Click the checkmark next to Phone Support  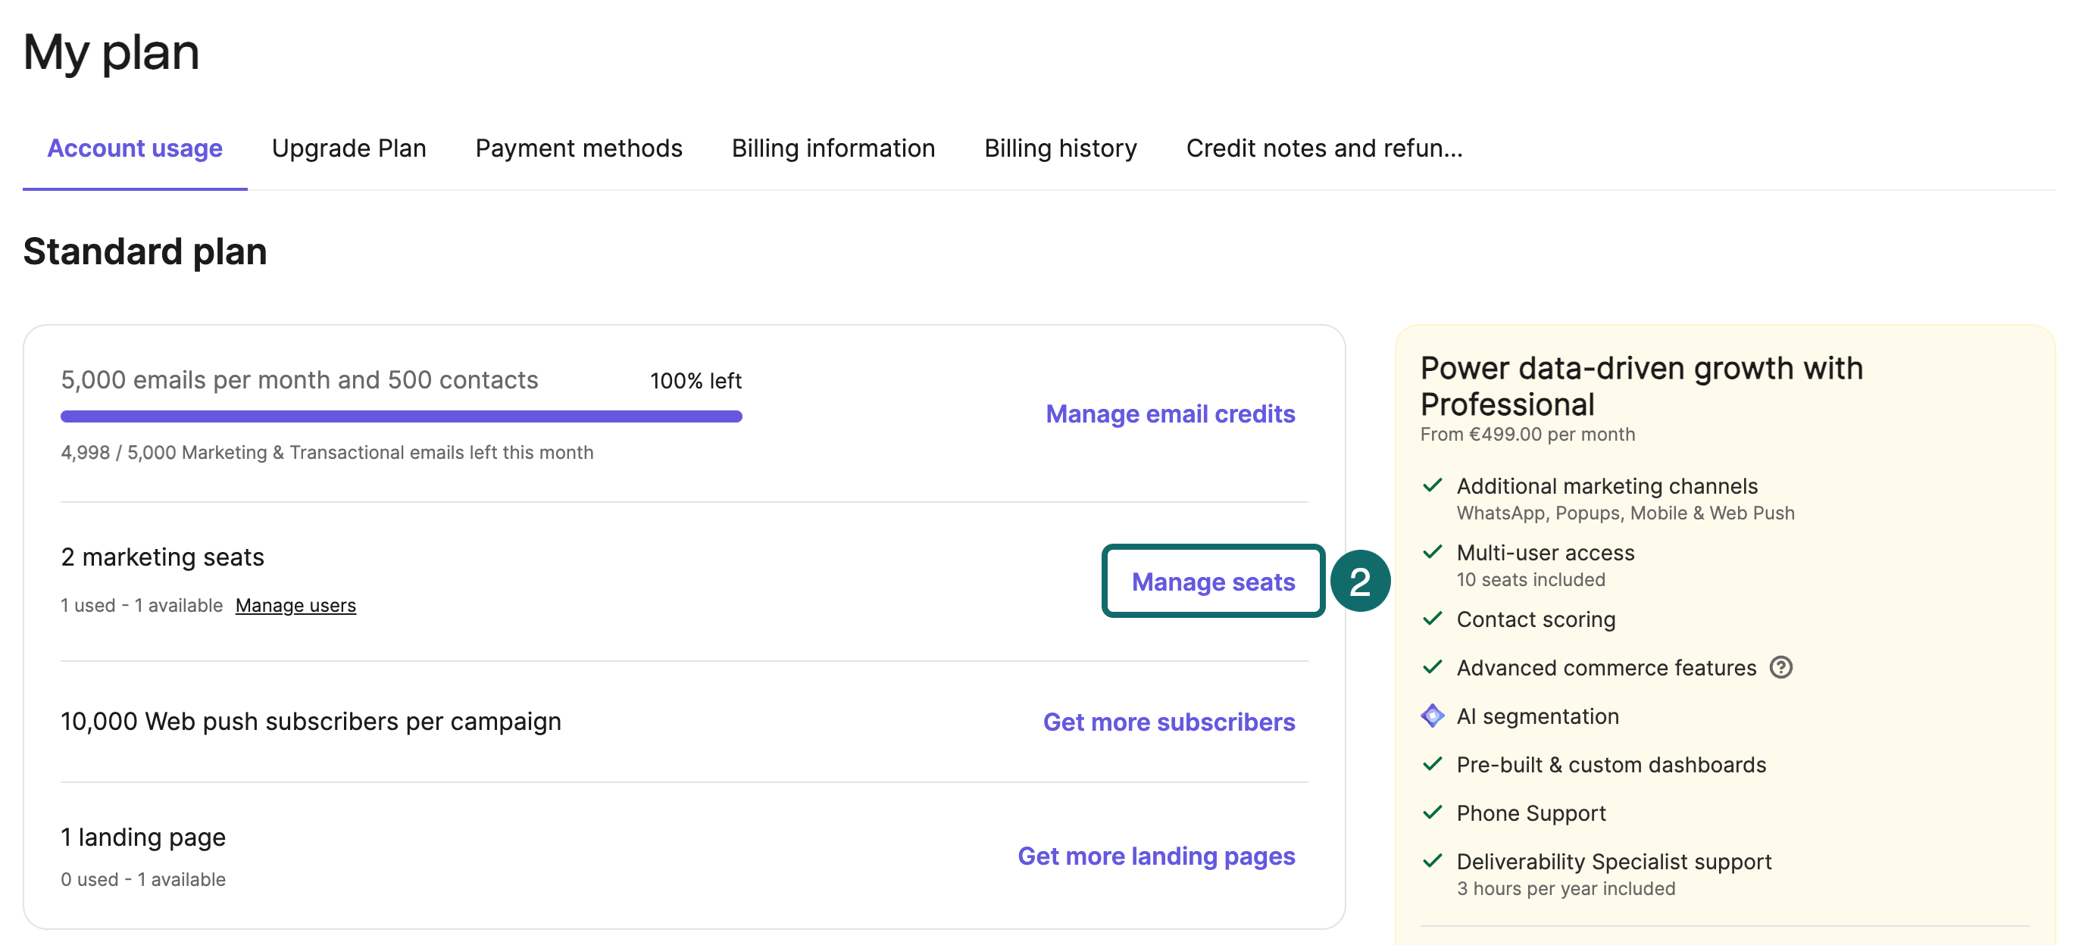point(1432,812)
